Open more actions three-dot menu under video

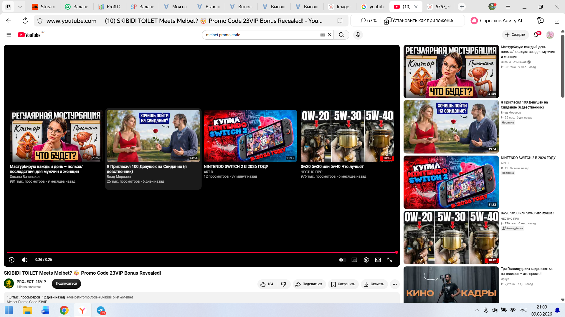click(x=395, y=284)
